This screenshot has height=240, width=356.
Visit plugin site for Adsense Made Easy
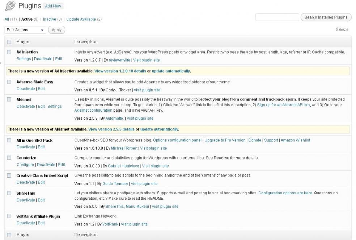[x=147, y=90]
